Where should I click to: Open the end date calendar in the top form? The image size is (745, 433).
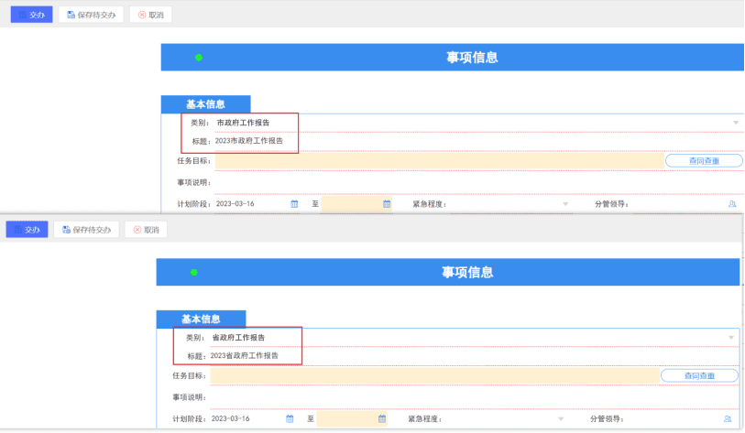[387, 204]
